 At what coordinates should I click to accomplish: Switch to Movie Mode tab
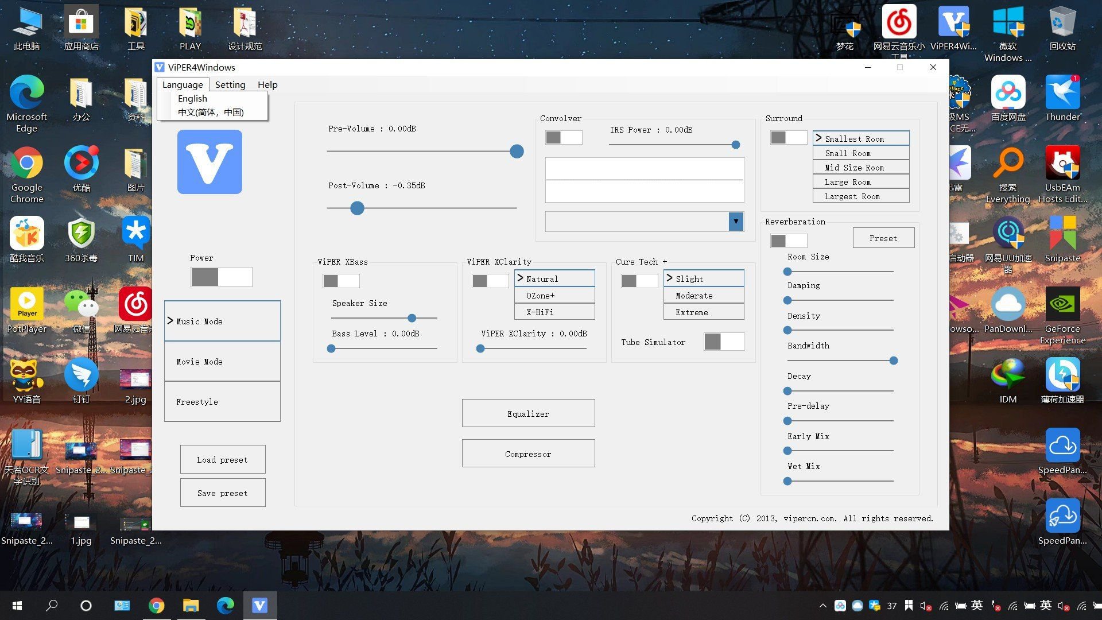pyautogui.click(x=222, y=361)
